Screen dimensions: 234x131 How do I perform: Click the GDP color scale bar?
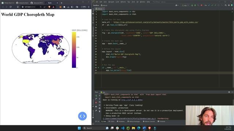tap(74, 50)
